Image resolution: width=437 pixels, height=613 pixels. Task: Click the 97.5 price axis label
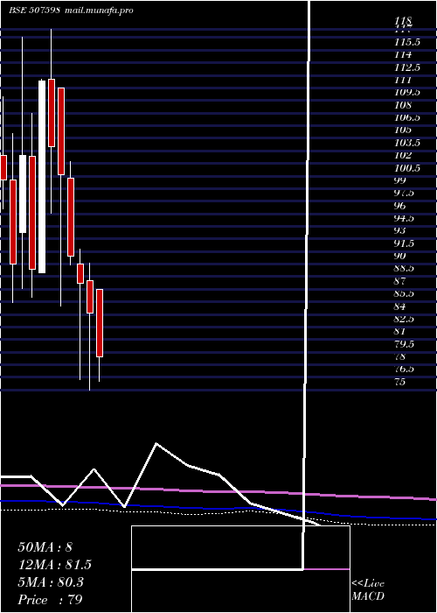coord(405,194)
